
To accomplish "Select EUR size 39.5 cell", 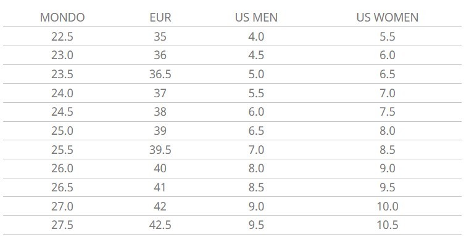I will point(160,150).
